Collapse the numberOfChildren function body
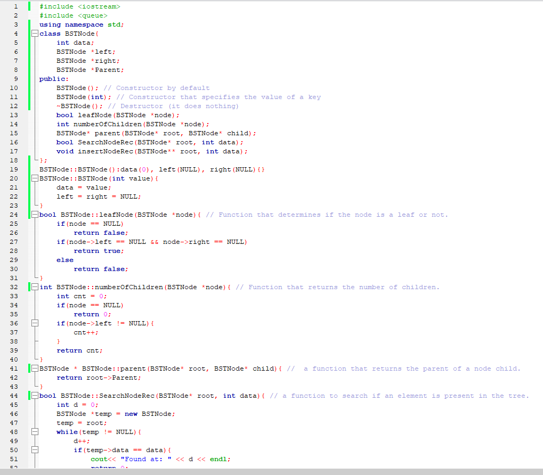Image resolution: width=543 pixels, height=475 pixels. 34,287
